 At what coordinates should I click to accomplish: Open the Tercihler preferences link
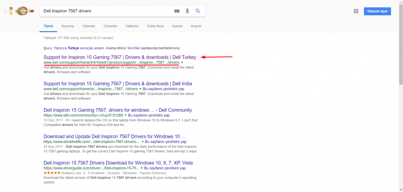[133, 48]
